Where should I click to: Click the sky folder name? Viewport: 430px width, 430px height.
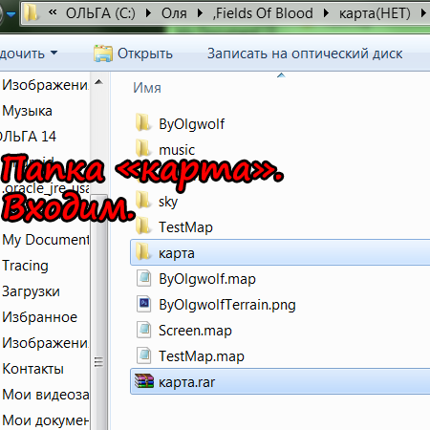168,202
